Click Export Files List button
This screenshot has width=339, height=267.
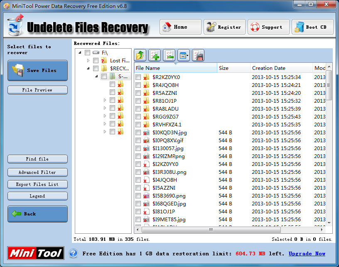pyautogui.click(x=38, y=184)
